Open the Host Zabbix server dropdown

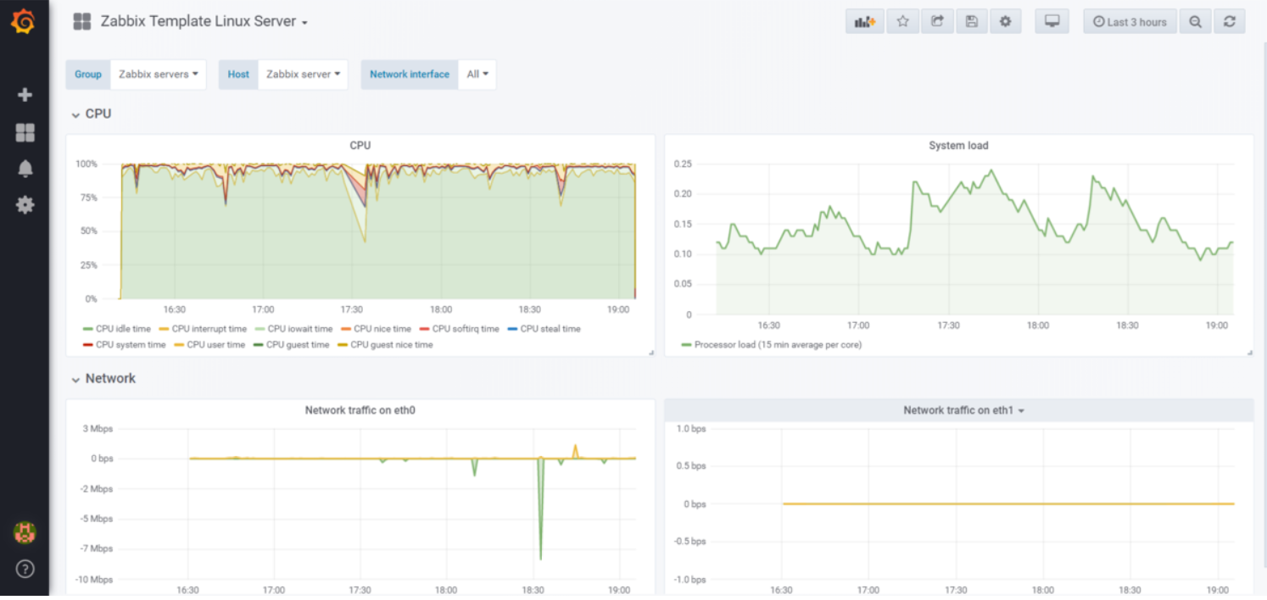pyautogui.click(x=303, y=75)
